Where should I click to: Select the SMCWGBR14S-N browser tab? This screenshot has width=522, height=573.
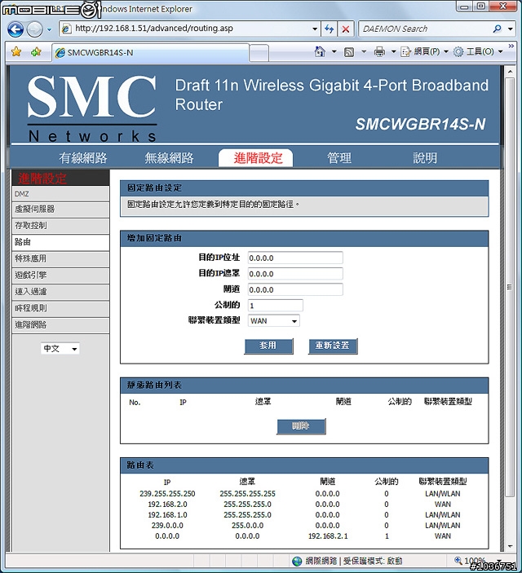point(151,53)
